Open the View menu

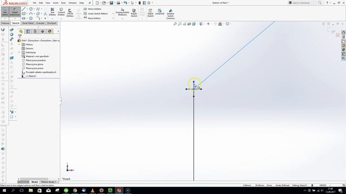[48, 3]
